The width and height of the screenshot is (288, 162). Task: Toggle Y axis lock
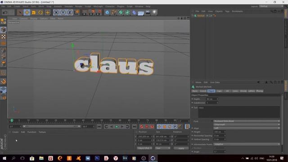pyautogui.click(x=63, y=13)
